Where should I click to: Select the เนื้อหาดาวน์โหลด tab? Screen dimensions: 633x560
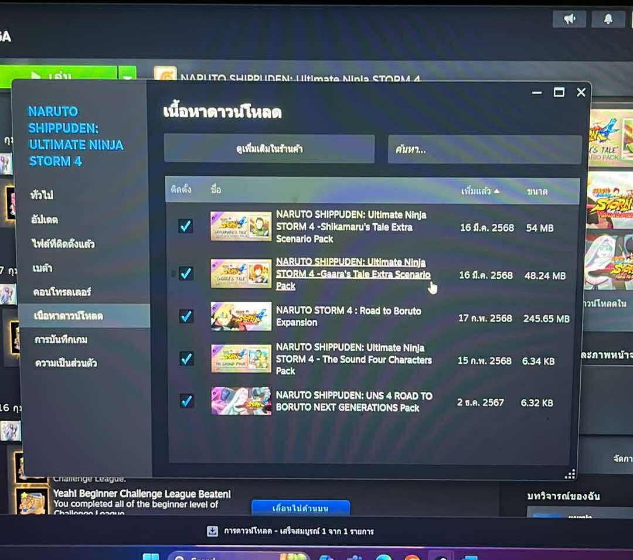(84, 316)
